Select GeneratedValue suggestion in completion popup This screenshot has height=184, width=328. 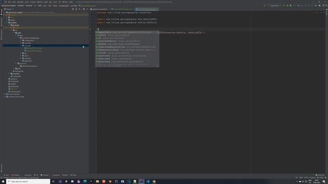(127, 41)
